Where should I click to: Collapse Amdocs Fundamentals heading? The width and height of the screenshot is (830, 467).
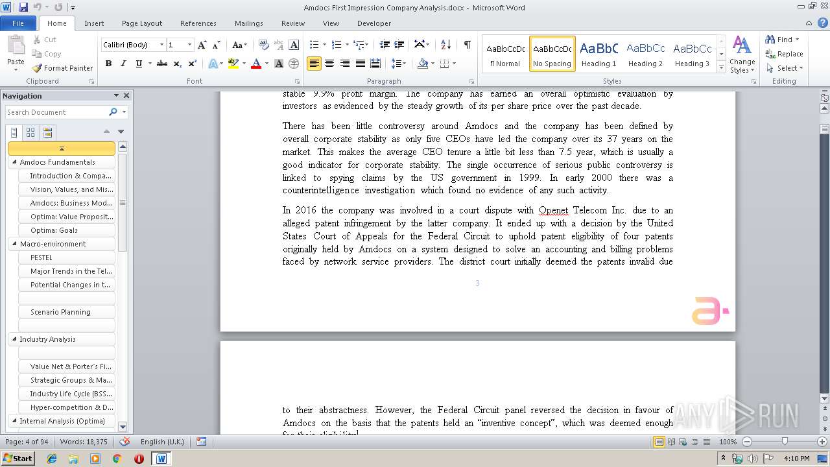14,162
